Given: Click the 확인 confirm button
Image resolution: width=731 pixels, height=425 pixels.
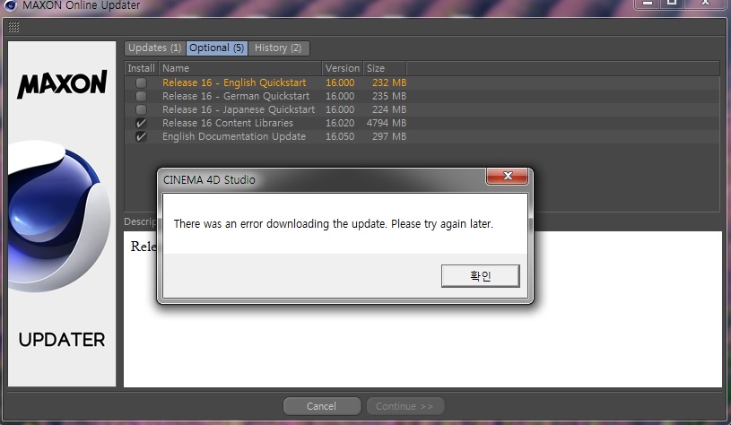Looking at the screenshot, I should (x=480, y=276).
